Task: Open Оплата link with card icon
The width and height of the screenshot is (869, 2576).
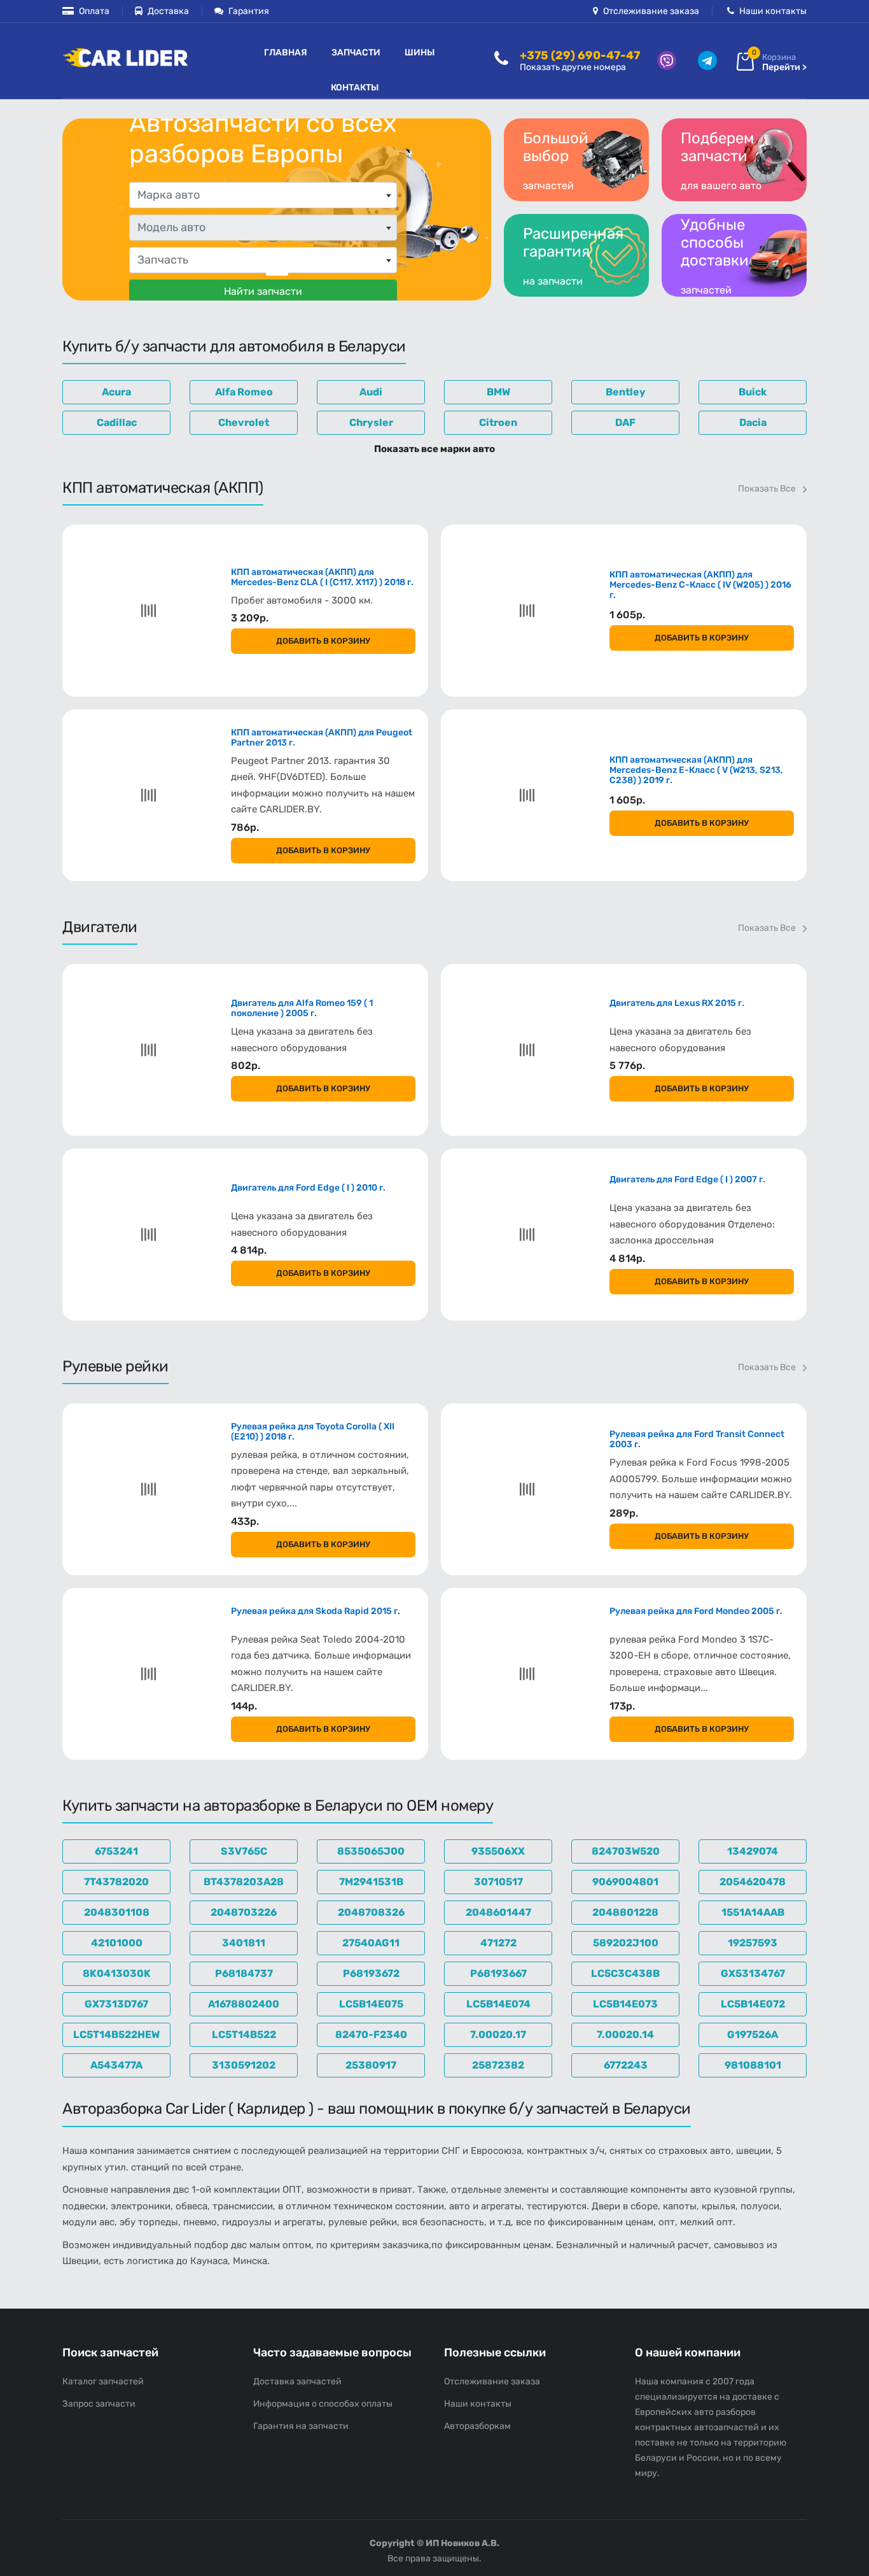Action: pyautogui.click(x=86, y=11)
